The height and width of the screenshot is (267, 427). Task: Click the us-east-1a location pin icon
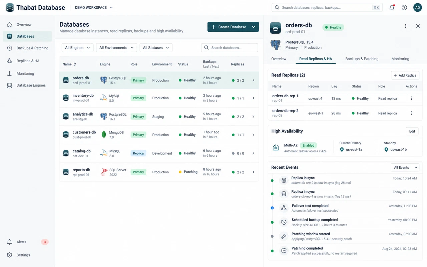pyautogui.click(x=342, y=150)
